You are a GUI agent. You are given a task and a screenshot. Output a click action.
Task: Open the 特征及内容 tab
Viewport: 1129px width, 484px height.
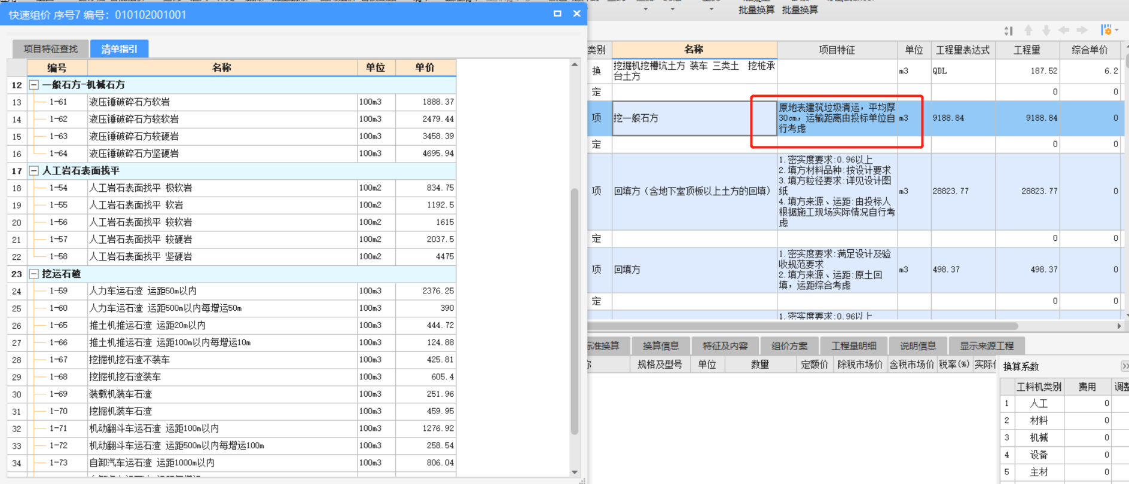point(725,346)
